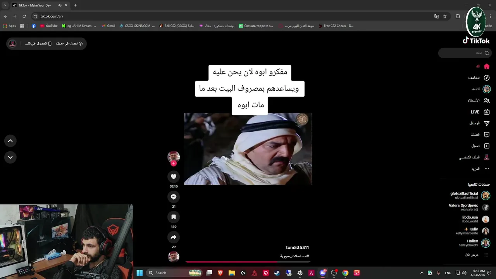Screen dimensions: 496x279
Task: Close the TikTok - Make Your Day tab
Action: pyautogui.click(x=67, y=5)
